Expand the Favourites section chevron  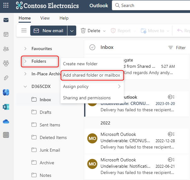click(x=25, y=49)
